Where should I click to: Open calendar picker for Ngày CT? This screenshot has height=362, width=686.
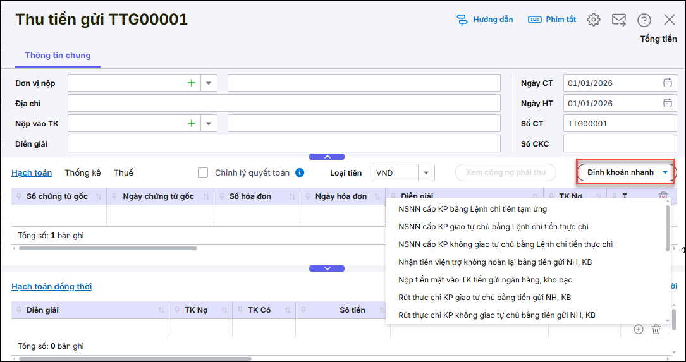[667, 83]
